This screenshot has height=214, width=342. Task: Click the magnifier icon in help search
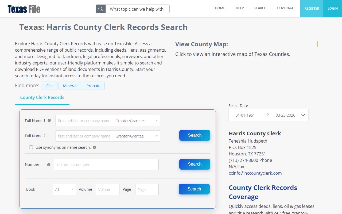(x=101, y=9)
